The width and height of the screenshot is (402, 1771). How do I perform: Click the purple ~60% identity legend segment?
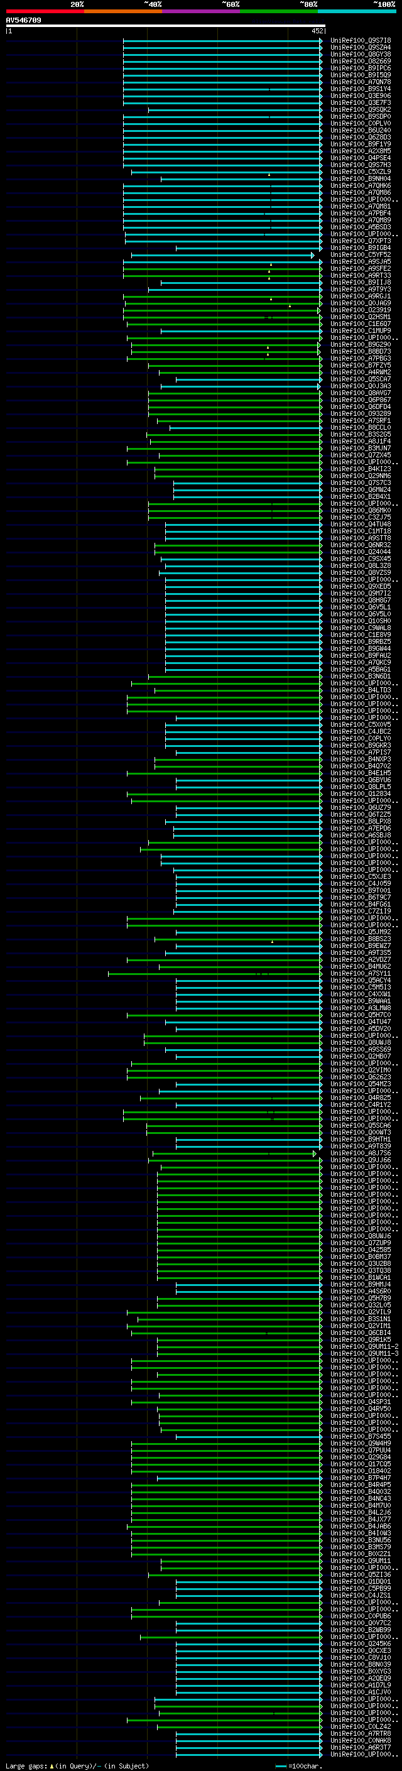202,11
